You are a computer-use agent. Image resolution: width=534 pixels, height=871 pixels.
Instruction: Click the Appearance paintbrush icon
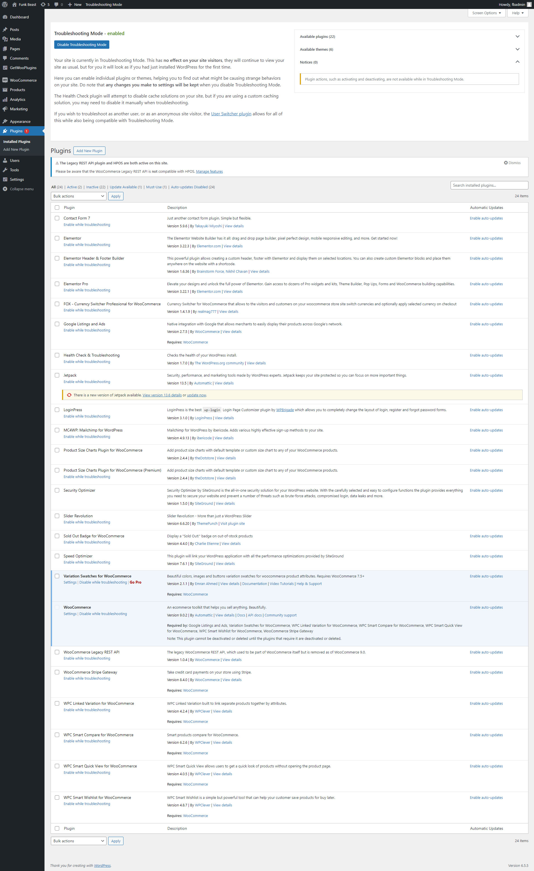(x=5, y=122)
